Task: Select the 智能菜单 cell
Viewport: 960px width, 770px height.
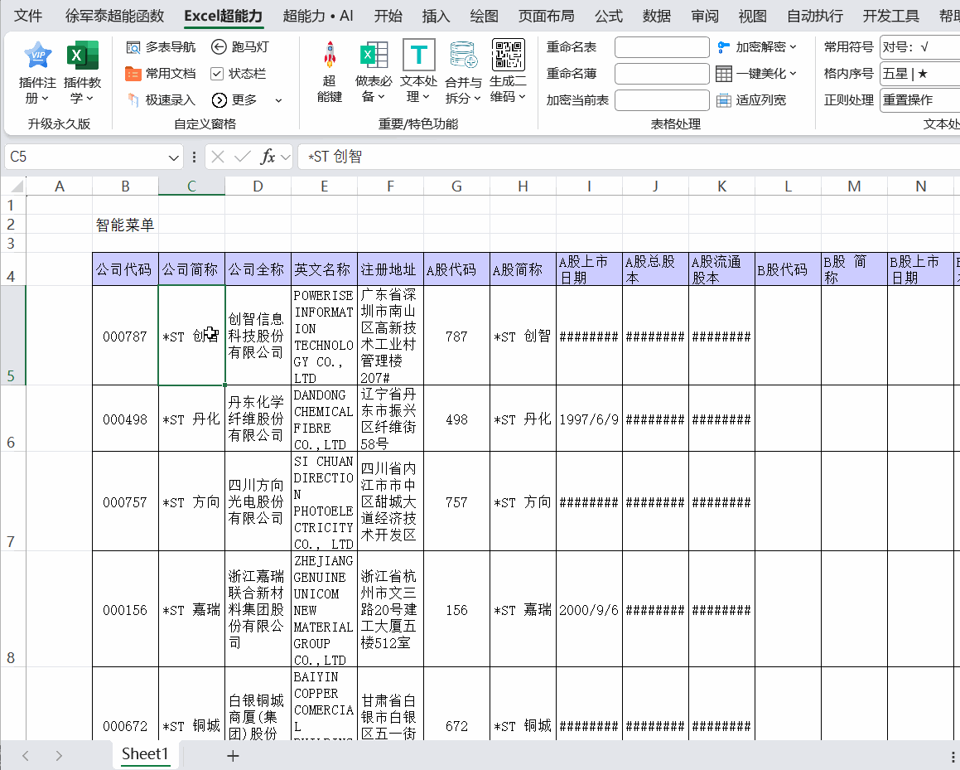Action: 125,225
